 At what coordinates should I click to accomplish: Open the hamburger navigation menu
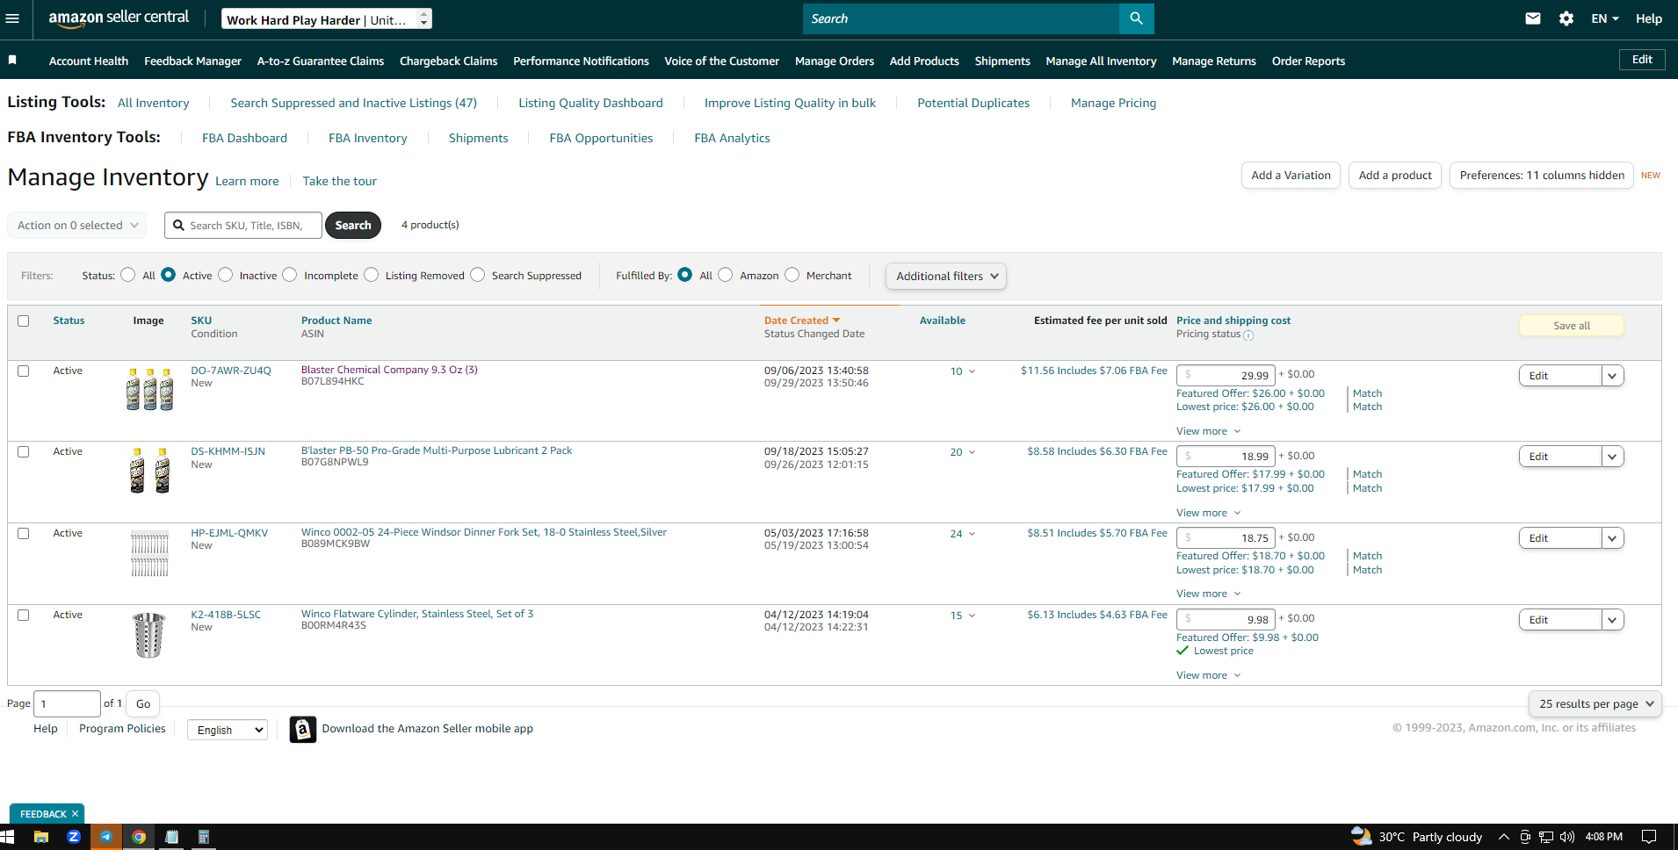(12, 18)
